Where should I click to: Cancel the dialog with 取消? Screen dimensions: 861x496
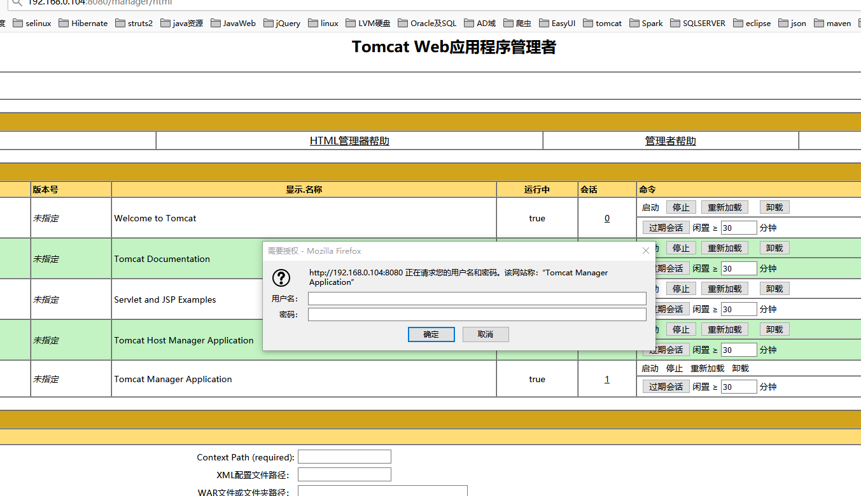pyautogui.click(x=486, y=334)
